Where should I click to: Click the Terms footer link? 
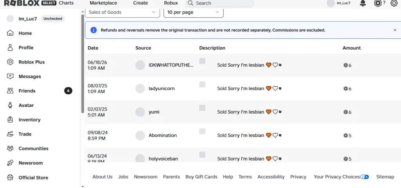(x=245, y=177)
